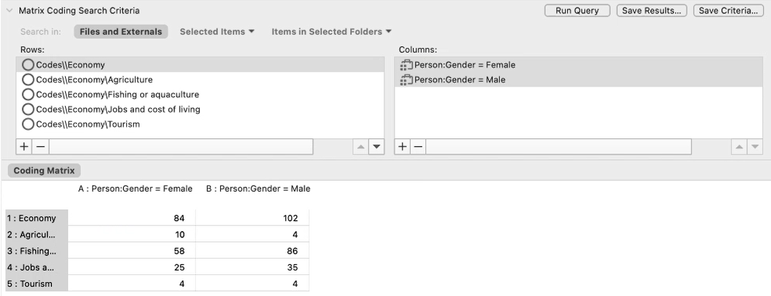Move selected row down with arrow

coord(377,147)
